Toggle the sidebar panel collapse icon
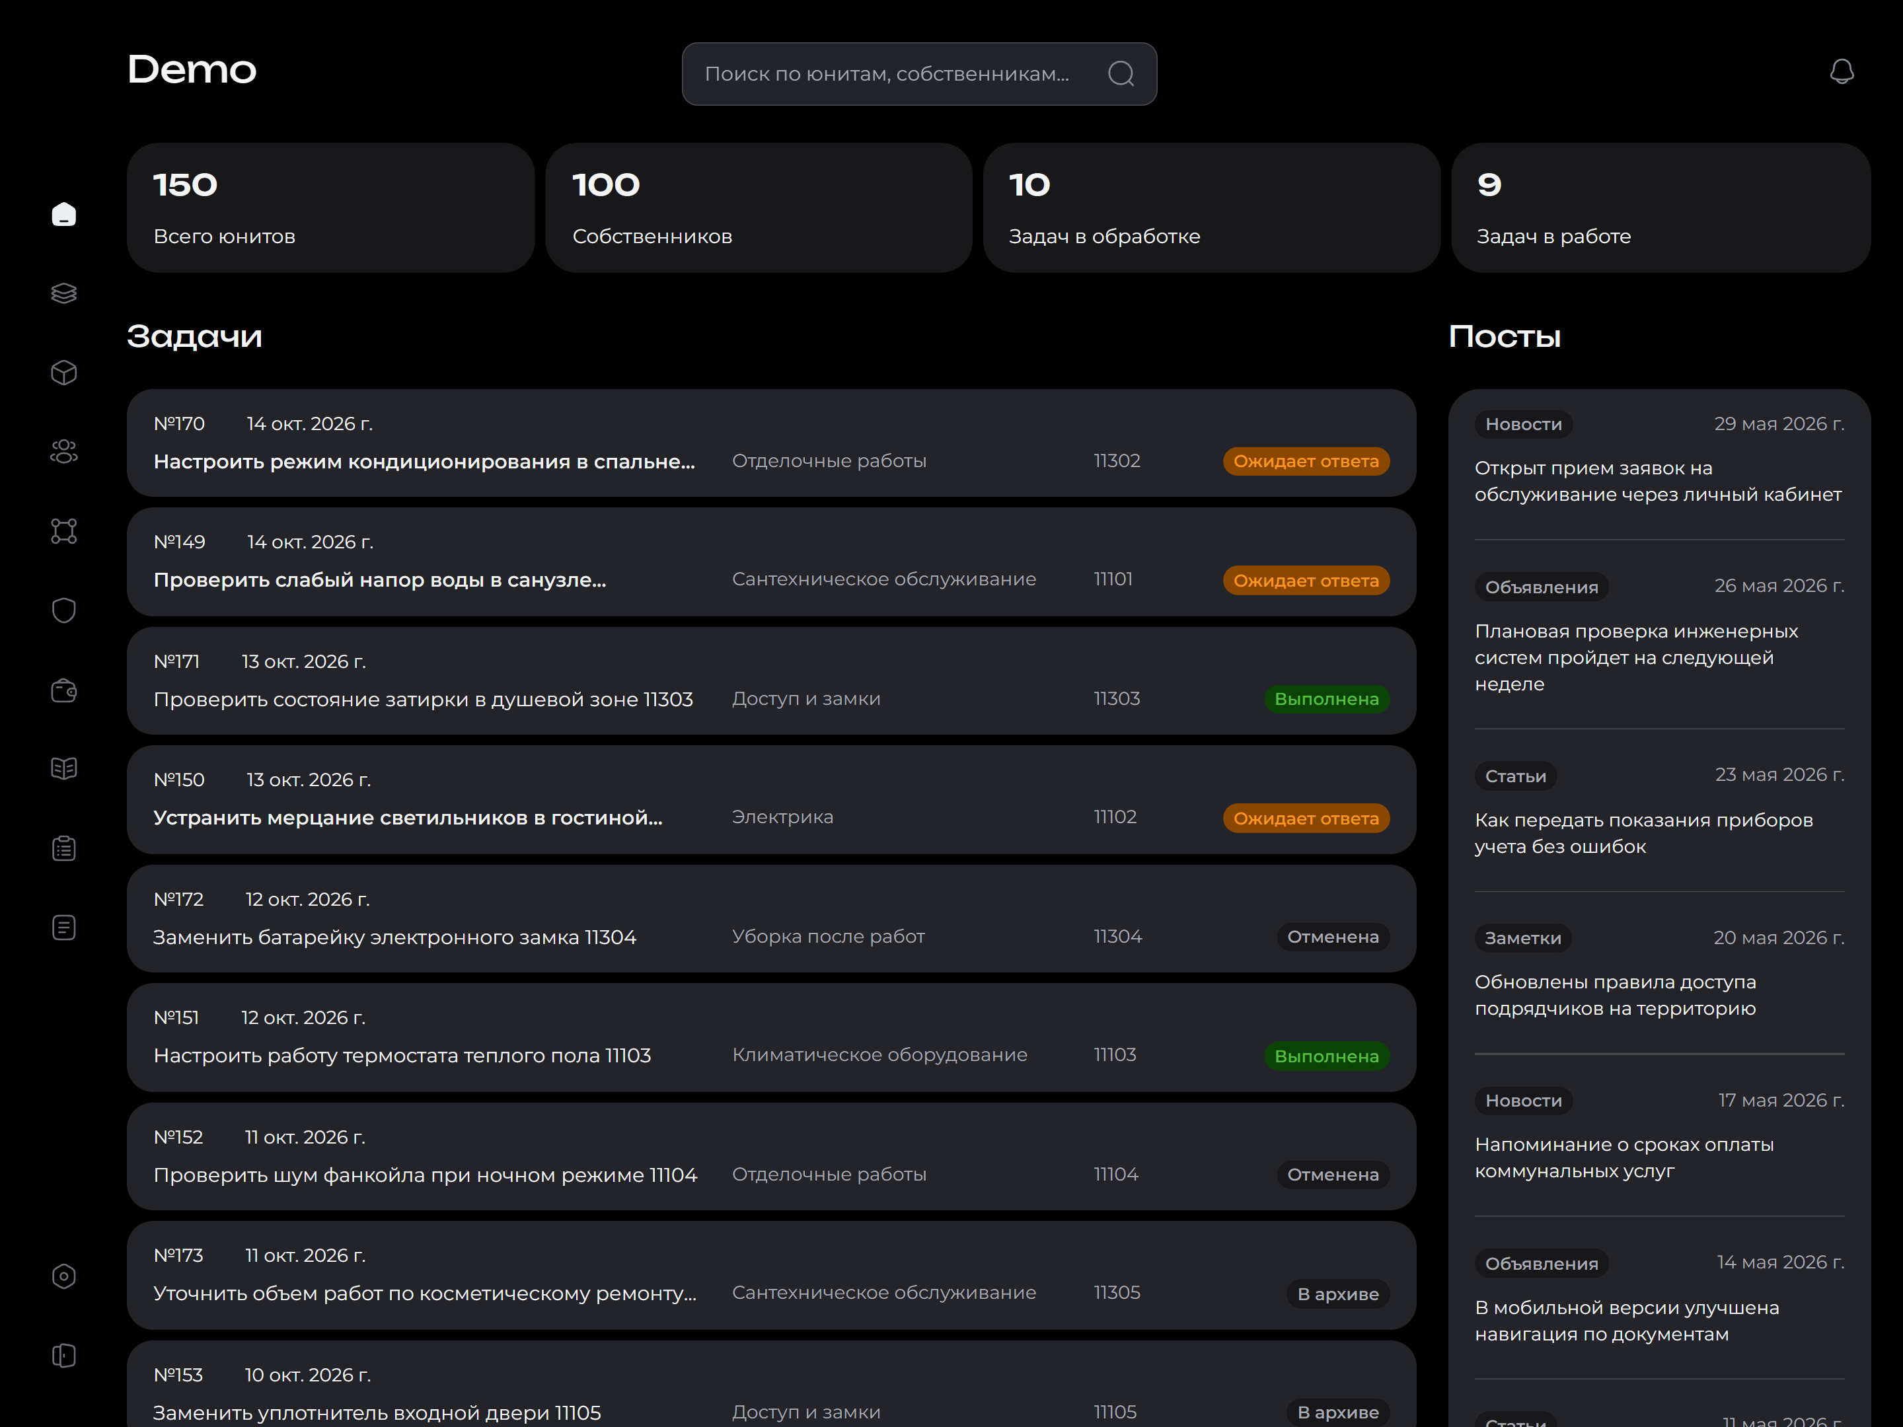This screenshot has height=1427, width=1903. point(63,1356)
